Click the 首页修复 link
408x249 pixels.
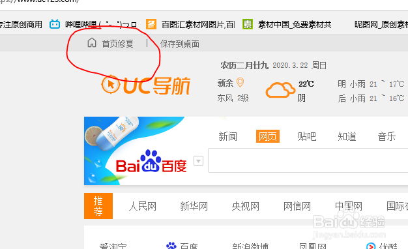tap(117, 44)
